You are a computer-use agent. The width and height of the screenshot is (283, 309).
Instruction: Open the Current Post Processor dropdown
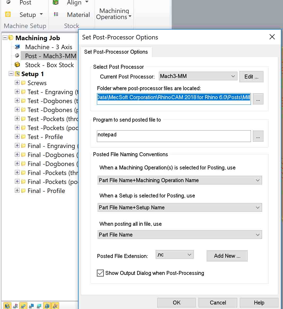click(198, 76)
